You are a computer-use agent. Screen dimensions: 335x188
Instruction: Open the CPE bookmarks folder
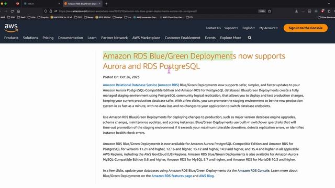coord(78,17)
